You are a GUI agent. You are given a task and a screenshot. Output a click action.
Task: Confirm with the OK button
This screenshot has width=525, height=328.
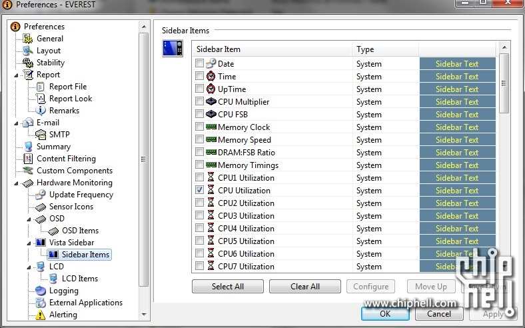point(385,313)
